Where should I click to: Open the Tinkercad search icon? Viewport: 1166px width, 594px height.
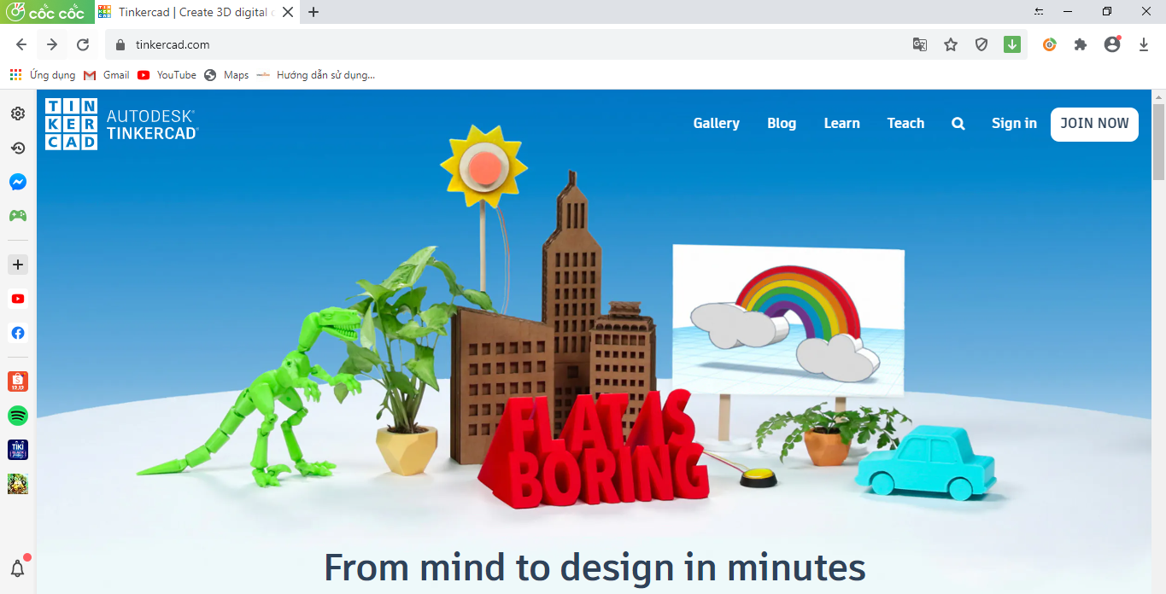point(958,123)
